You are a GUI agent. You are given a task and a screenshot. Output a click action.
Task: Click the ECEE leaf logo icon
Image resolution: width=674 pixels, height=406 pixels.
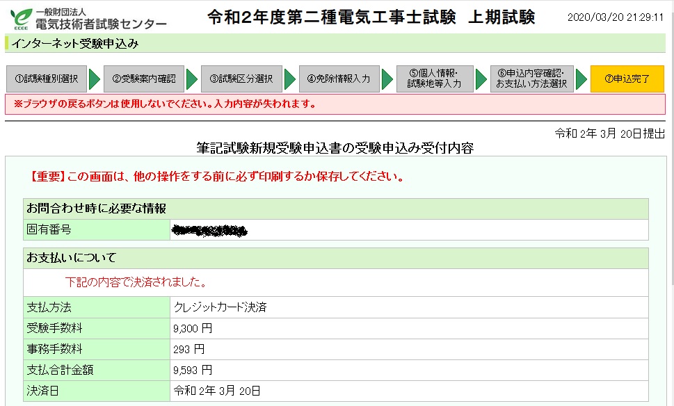click(x=22, y=19)
